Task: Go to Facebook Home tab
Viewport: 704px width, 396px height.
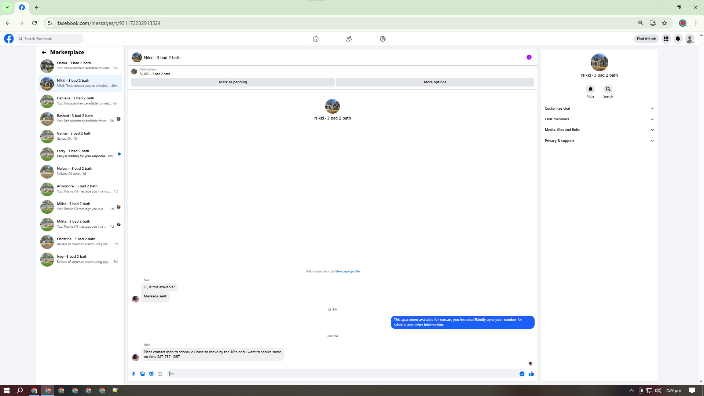Action: (x=316, y=39)
